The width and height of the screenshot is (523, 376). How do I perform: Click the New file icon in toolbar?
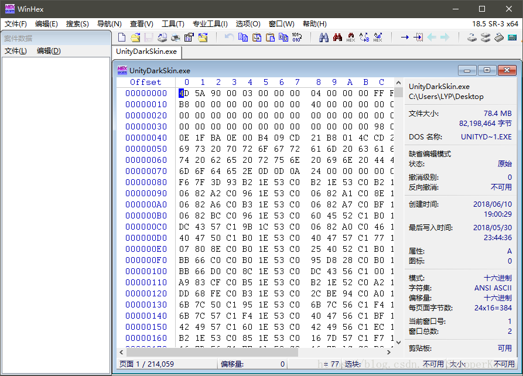(x=122, y=37)
